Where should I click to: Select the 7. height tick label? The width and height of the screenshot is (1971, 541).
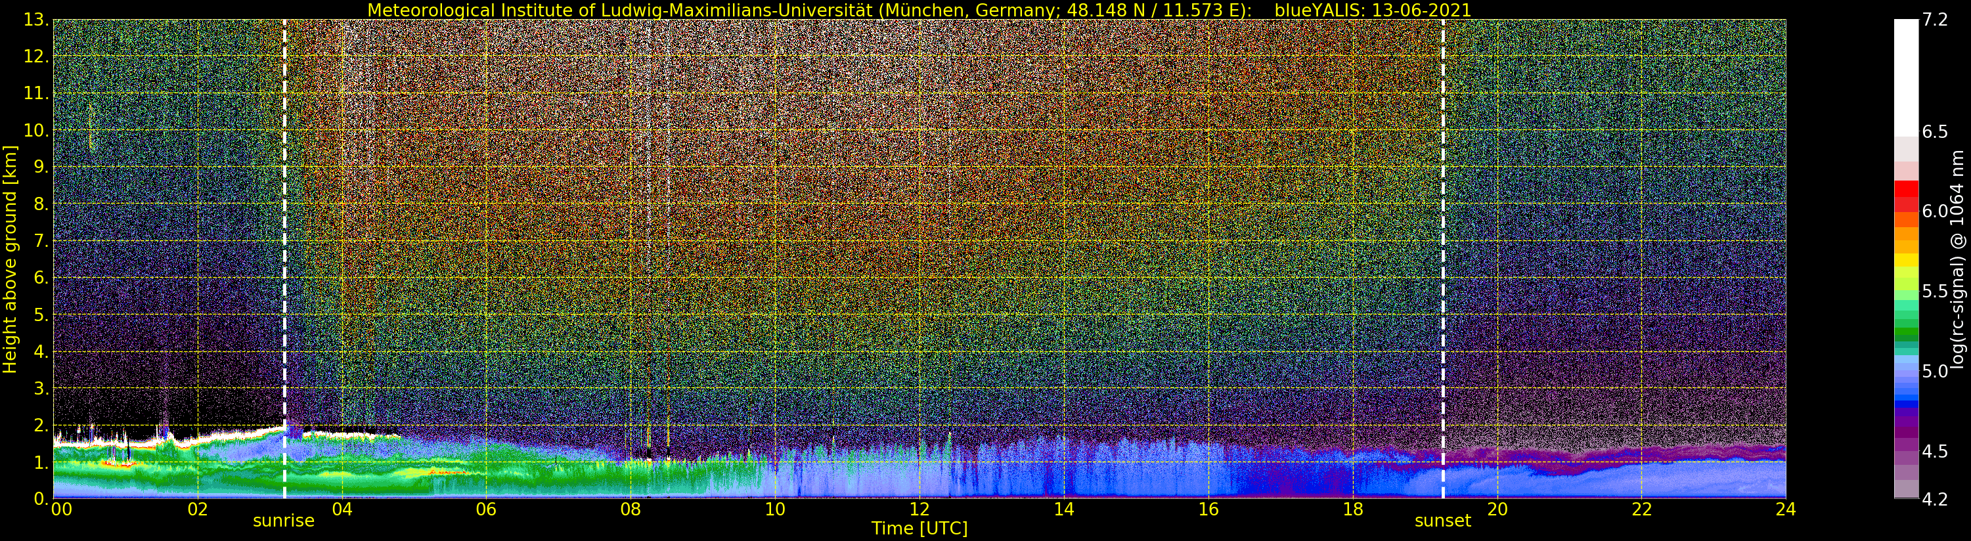click(41, 241)
